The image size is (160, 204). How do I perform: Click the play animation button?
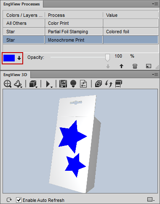pos(49,84)
